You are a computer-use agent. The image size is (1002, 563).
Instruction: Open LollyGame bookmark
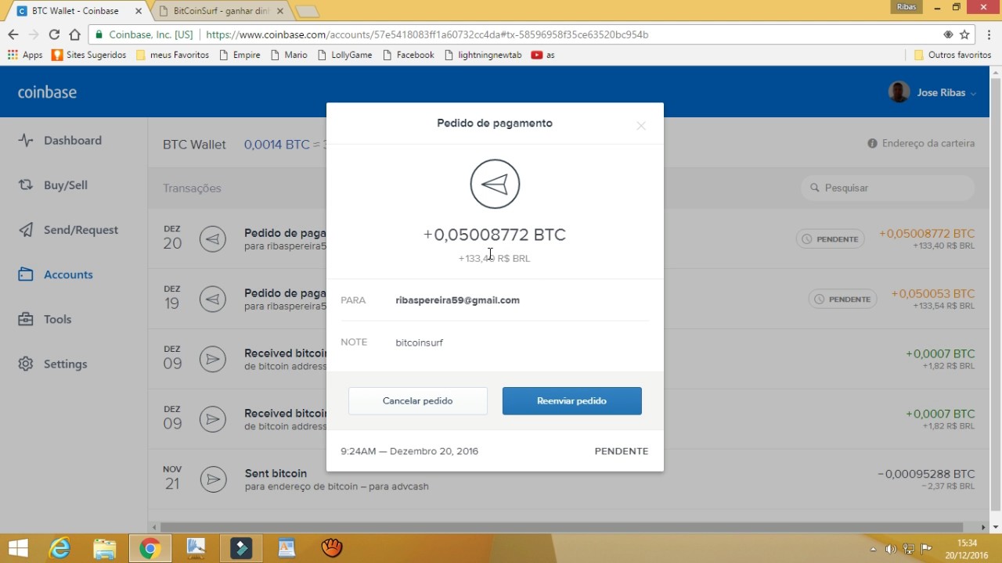[x=344, y=55]
